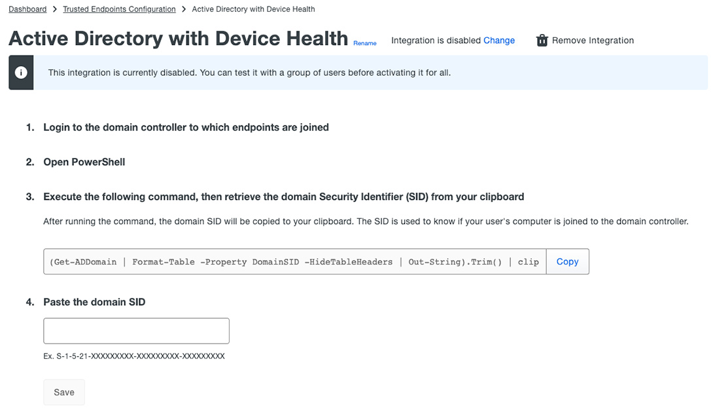Click the current page breadcrumb text
The height and width of the screenshot is (409, 711).
pyautogui.click(x=253, y=9)
